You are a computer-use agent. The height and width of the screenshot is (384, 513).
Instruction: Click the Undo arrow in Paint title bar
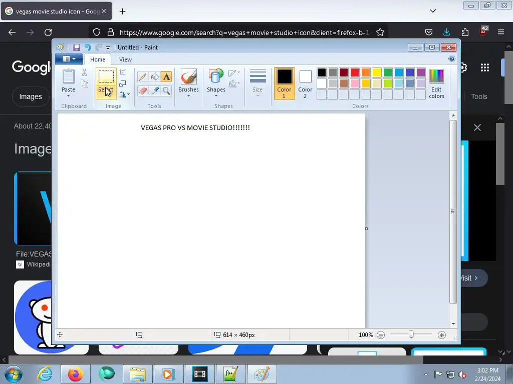[88, 47]
